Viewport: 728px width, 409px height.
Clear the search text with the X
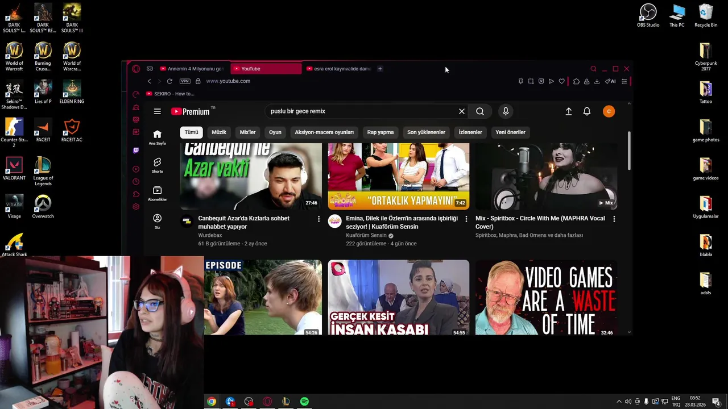click(462, 111)
